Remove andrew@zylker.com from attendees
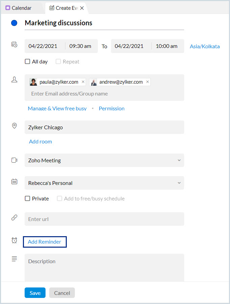The height and width of the screenshot is (304, 230). tap(147, 82)
